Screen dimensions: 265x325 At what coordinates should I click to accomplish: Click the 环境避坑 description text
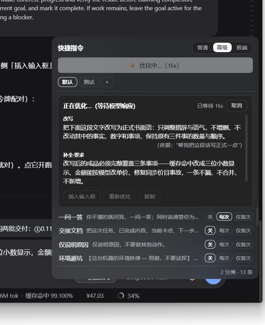[143, 258]
